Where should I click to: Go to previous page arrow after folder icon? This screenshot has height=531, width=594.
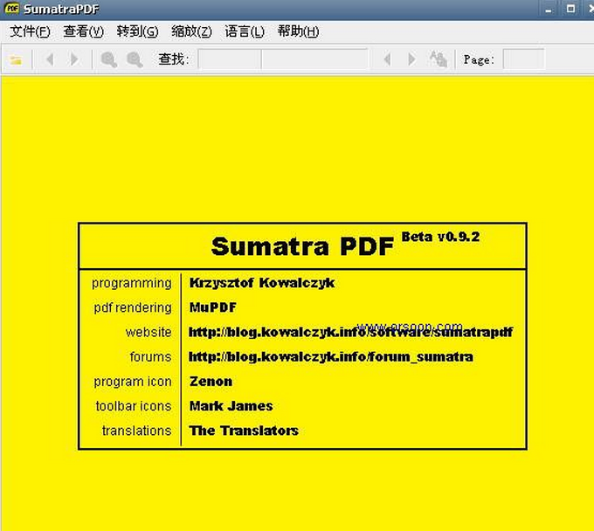[50, 59]
